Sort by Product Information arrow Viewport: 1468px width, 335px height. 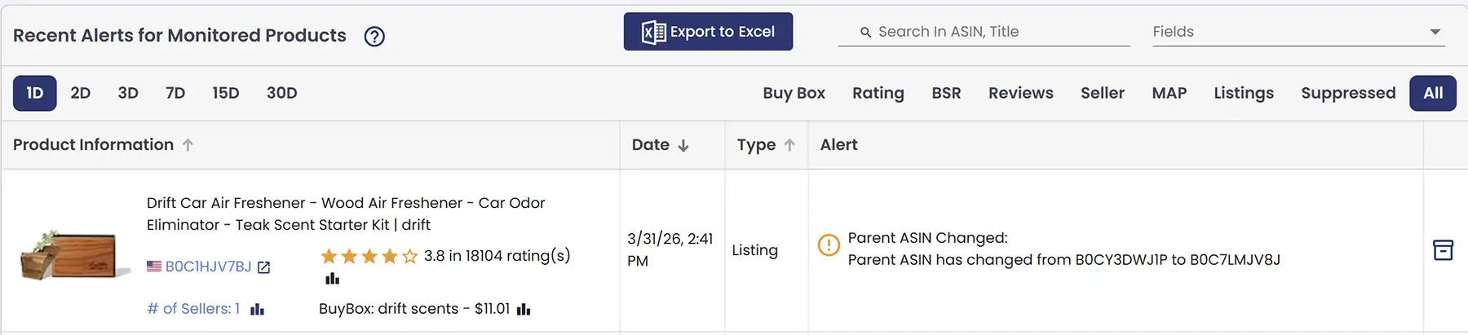(x=188, y=145)
